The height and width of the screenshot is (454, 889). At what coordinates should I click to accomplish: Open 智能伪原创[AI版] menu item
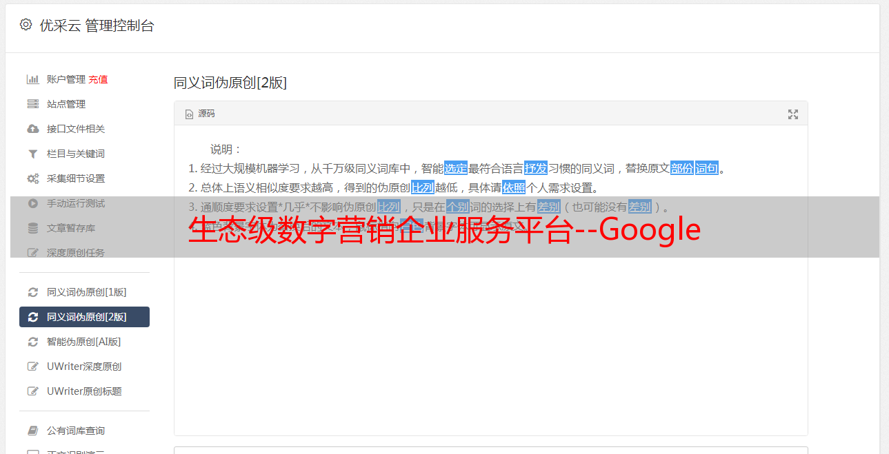84,342
